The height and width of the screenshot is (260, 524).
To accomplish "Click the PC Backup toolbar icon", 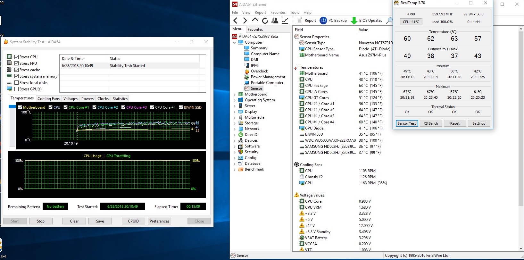I will pyautogui.click(x=323, y=21).
